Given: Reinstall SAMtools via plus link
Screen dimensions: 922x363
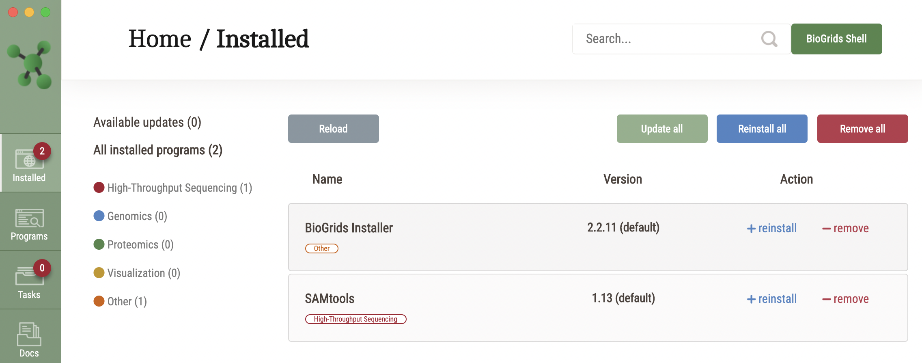Looking at the screenshot, I should pos(772,299).
